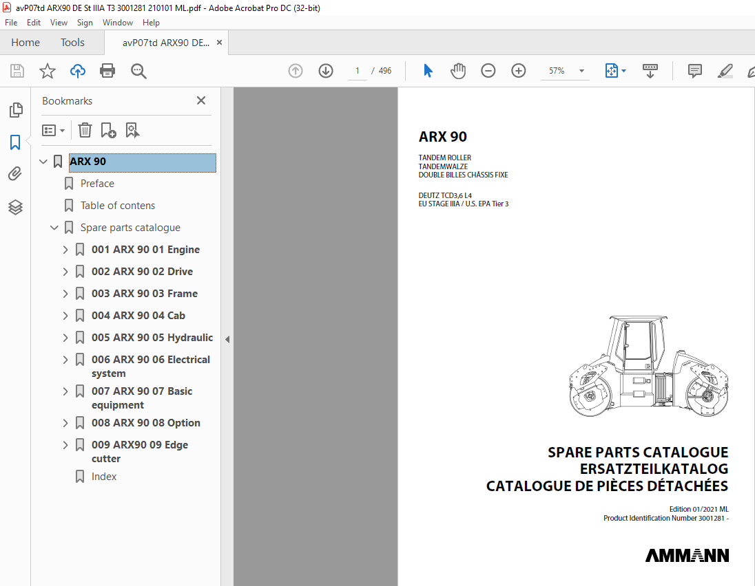
Task: Open Table of contens bookmark
Action: (118, 206)
